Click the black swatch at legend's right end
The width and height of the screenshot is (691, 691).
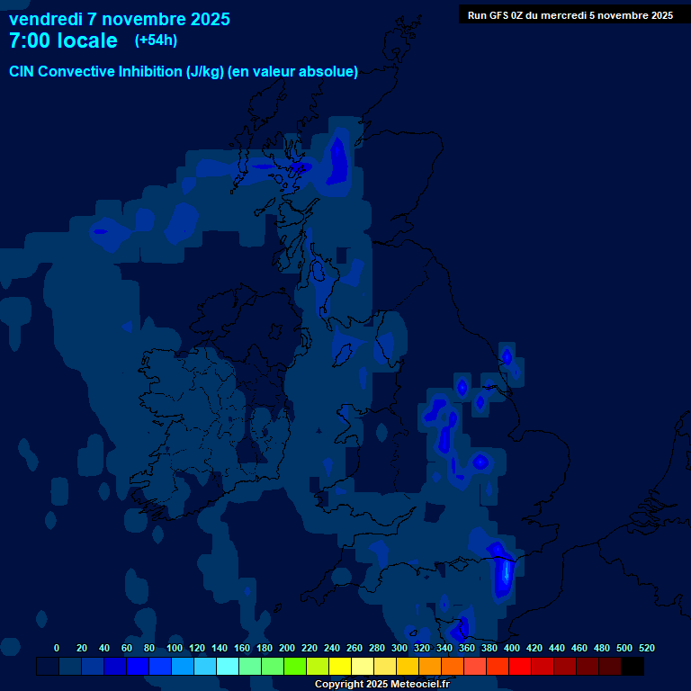tap(633, 667)
